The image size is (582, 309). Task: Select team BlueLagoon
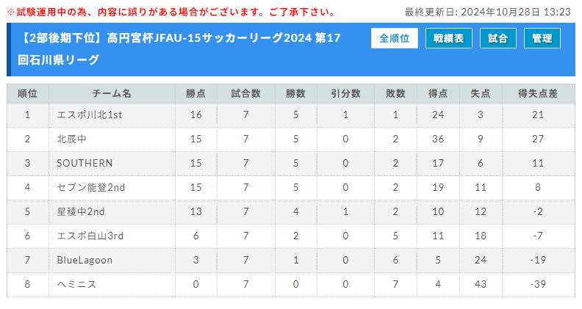click(x=85, y=260)
